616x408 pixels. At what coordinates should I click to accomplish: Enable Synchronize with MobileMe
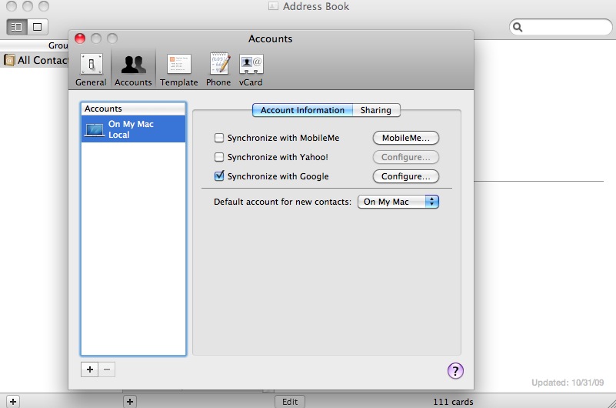pyautogui.click(x=219, y=138)
